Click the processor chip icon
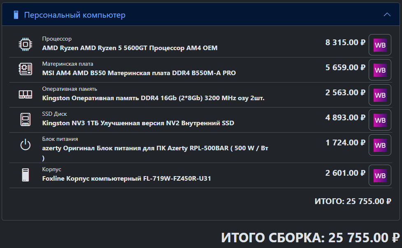Image resolution: width=402 pixels, height=248 pixels. click(26, 44)
